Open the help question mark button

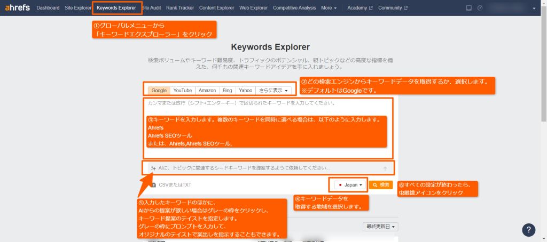(x=528, y=229)
